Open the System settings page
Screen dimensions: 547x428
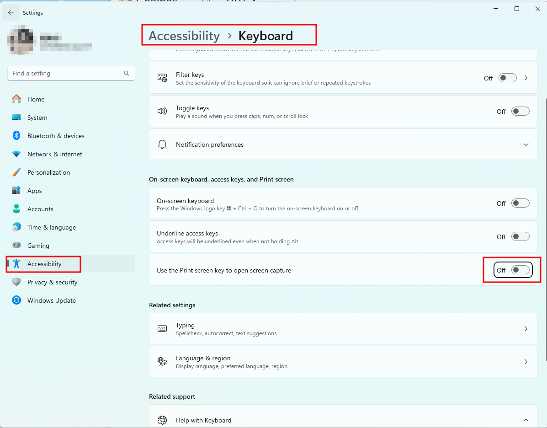pyautogui.click(x=37, y=118)
